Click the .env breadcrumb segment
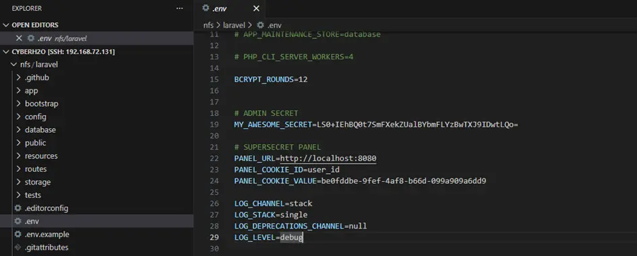The image size is (637, 256). pos(274,25)
